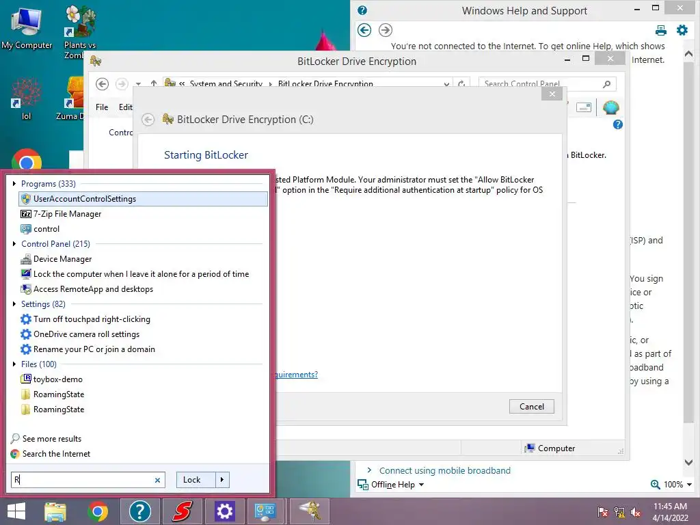
Task: Open BitLocker keys taskbar icon
Action: (310, 511)
